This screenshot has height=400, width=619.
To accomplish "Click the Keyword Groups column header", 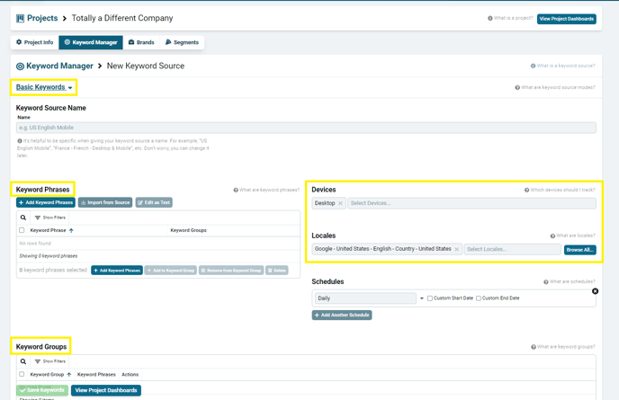I will click(188, 230).
